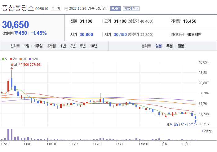Viewport: 217px width, 152px height.
Task: Click the 거래량 volume legend marker
Action: point(203,131)
